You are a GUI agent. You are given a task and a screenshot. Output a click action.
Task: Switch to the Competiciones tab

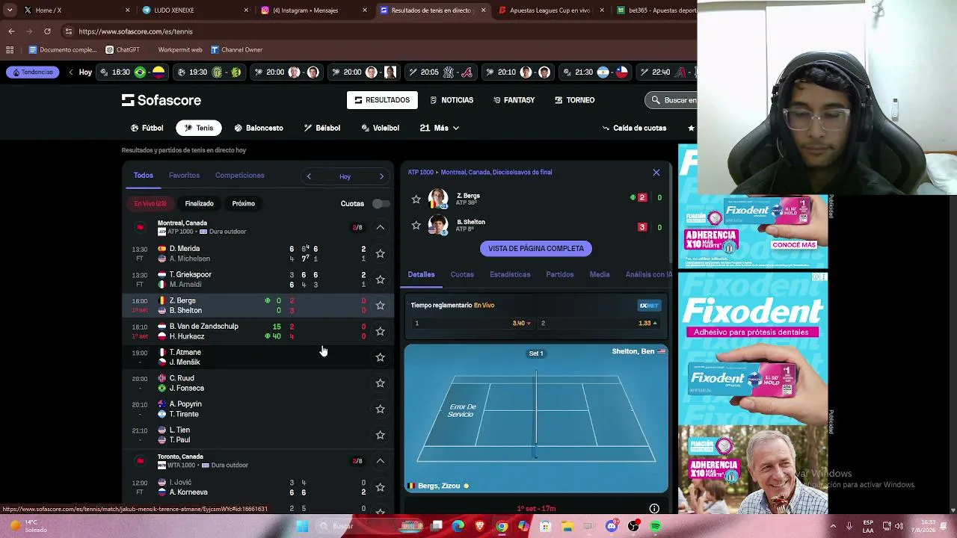pos(240,176)
